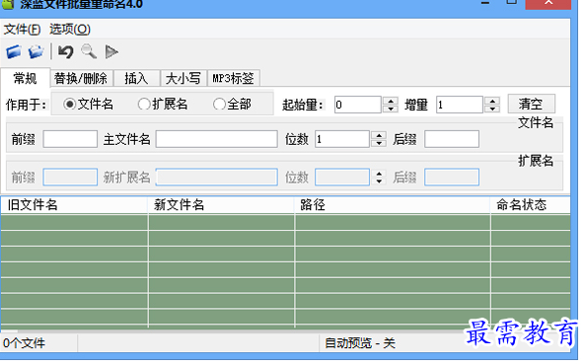Click the 路径 column header
Screen dimensions: 586x364
point(393,205)
